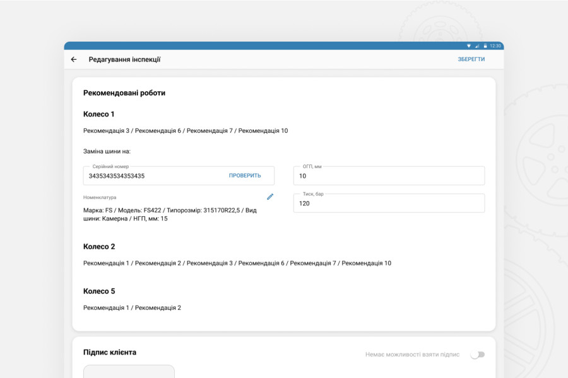Enable the 'Немає можливості взяти підпис' switch

pos(478,355)
